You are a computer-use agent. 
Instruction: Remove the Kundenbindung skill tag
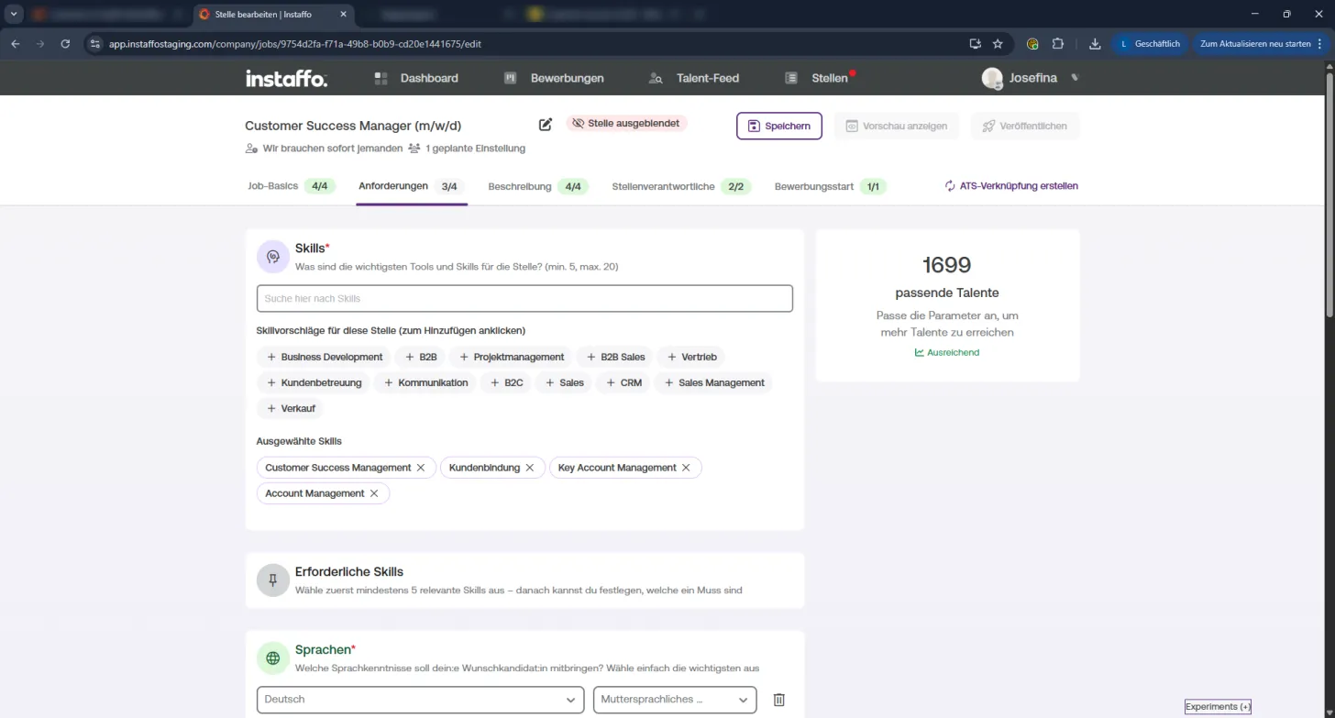(x=529, y=468)
